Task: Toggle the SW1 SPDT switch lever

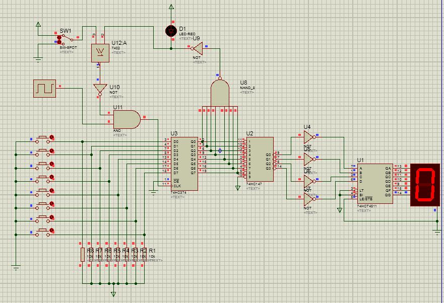Action: coord(68,38)
